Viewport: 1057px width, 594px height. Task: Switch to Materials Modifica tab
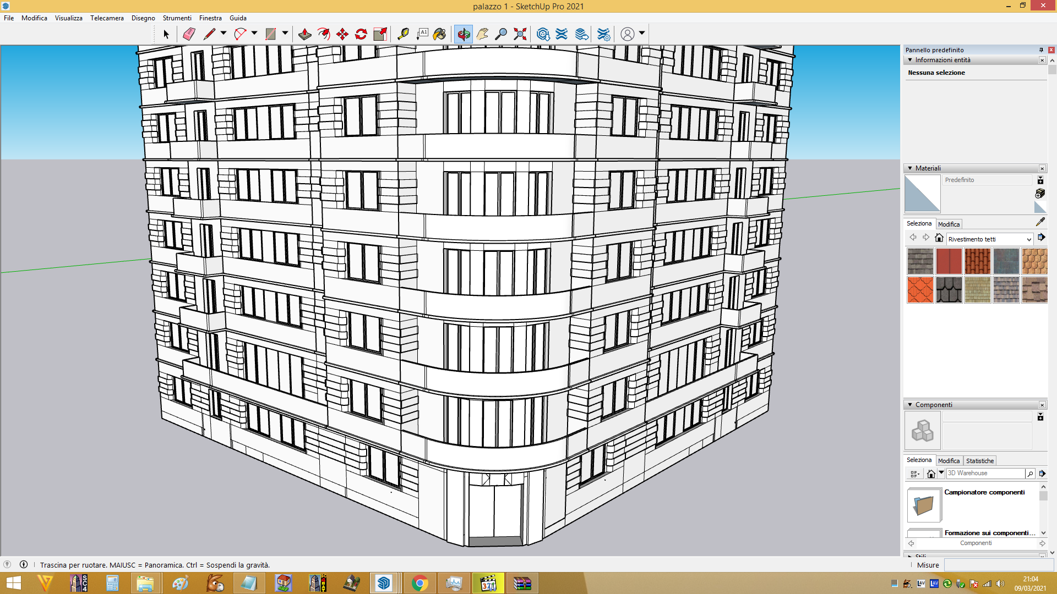tap(949, 224)
